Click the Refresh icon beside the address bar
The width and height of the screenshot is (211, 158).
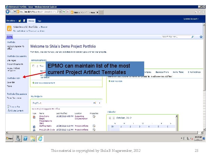point(64,12)
